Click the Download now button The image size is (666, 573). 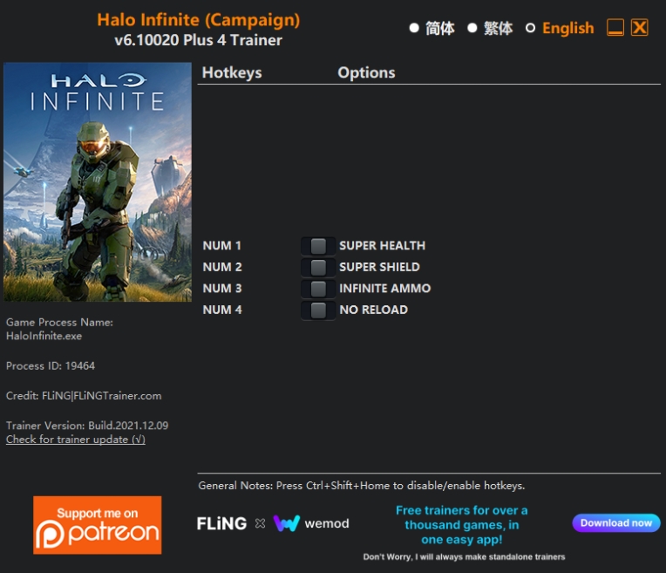(616, 522)
